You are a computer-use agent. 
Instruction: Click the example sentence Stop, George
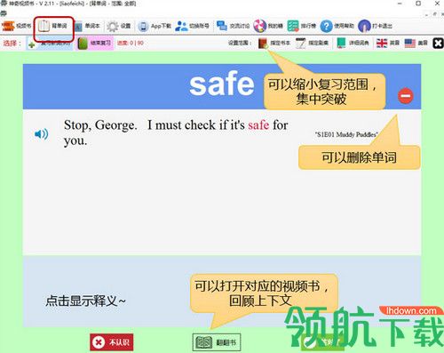(x=176, y=132)
